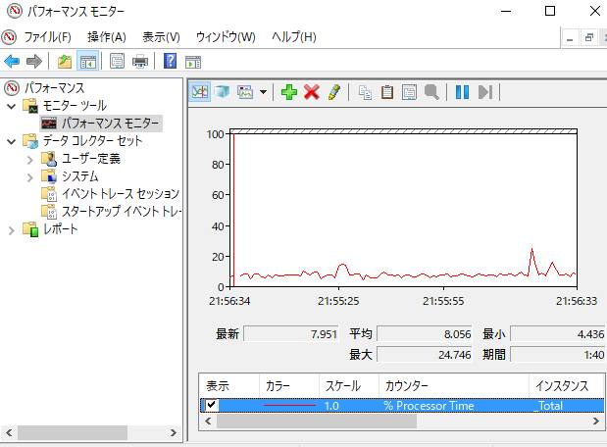Click the red color line of Processor Time
This screenshot has height=447, width=607.
(289, 405)
